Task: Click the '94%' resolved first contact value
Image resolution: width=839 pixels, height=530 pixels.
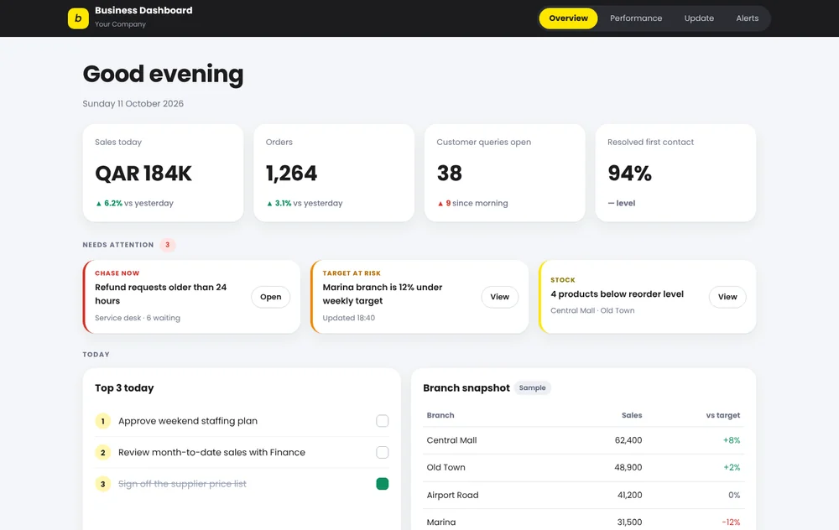Action: [x=630, y=174]
